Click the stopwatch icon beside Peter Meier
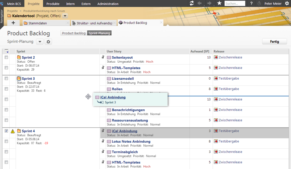 259,4
